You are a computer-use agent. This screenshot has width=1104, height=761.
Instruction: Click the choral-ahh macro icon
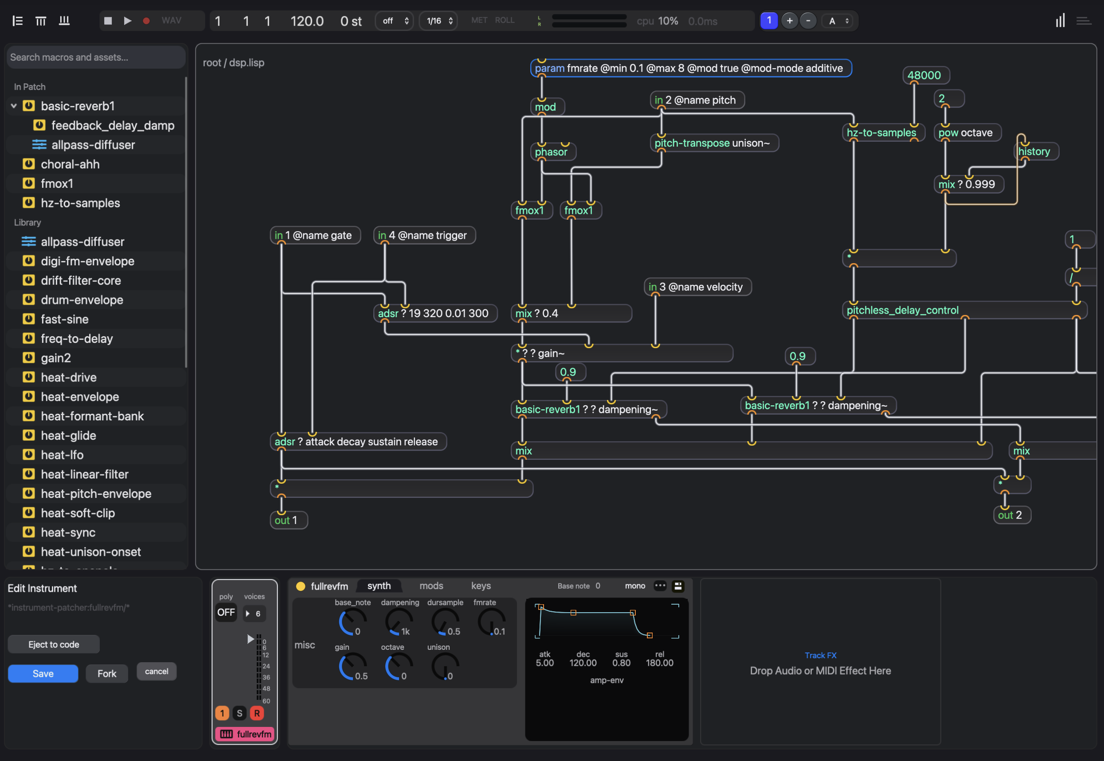(29, 164)
